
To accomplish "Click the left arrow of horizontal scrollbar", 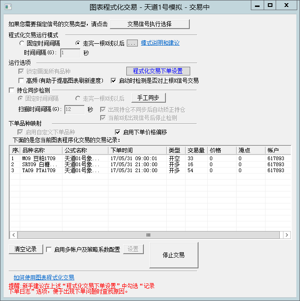I will click(x=13, y=235).
